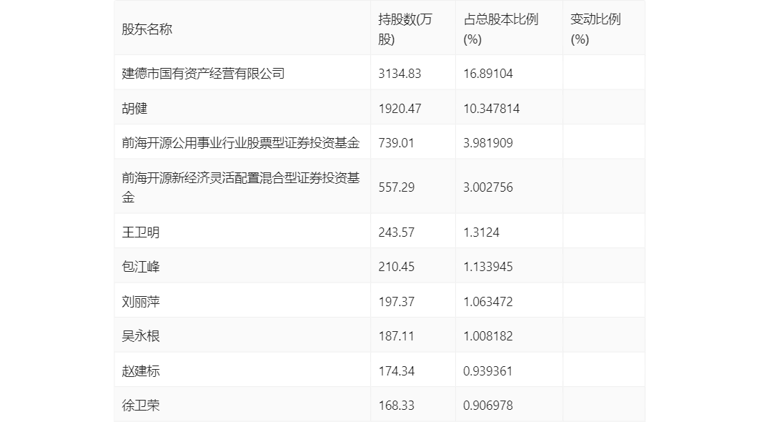Click the 股东名称 column header
759x422 pixels.
point(147,29)
